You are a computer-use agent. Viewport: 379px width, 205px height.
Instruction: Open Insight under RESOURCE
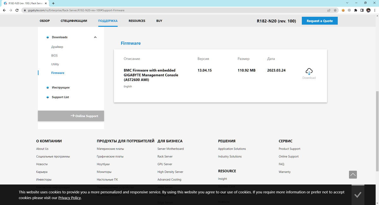[x=222, y=179]
